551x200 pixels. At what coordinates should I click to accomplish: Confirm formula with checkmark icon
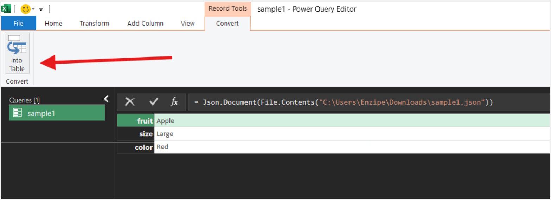pos(154,102)
